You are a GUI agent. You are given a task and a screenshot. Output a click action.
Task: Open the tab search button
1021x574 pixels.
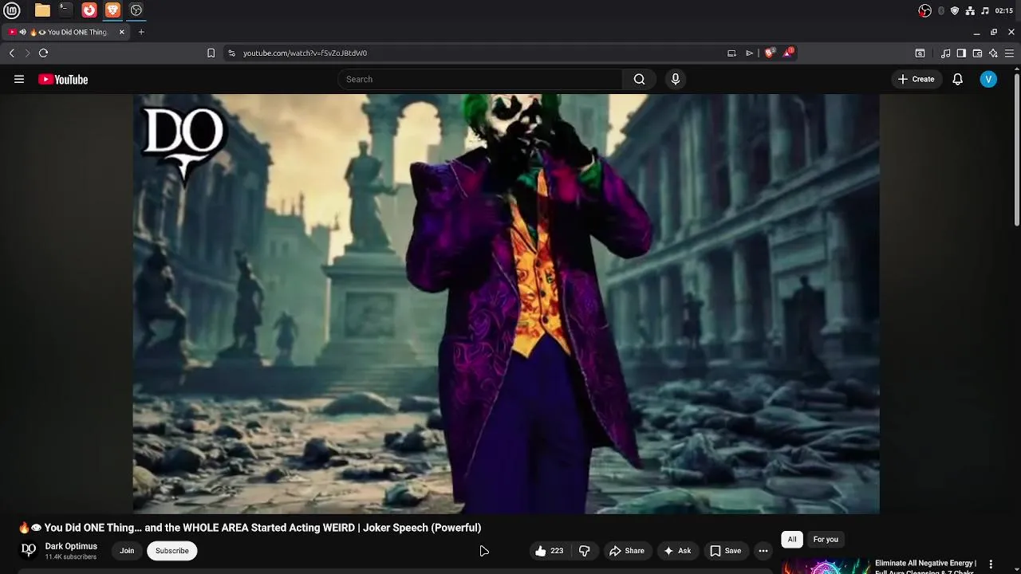click(x=920, y=53)
